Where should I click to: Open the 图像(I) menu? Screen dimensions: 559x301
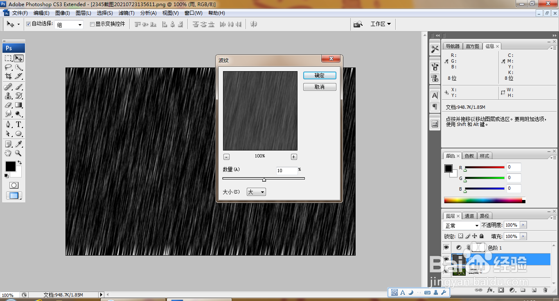pos(63,13)
